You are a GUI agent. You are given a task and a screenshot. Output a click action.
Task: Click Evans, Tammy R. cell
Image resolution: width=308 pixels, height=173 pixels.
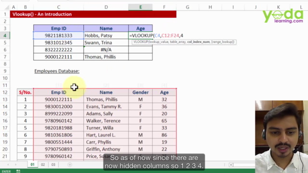pos(106,107)
